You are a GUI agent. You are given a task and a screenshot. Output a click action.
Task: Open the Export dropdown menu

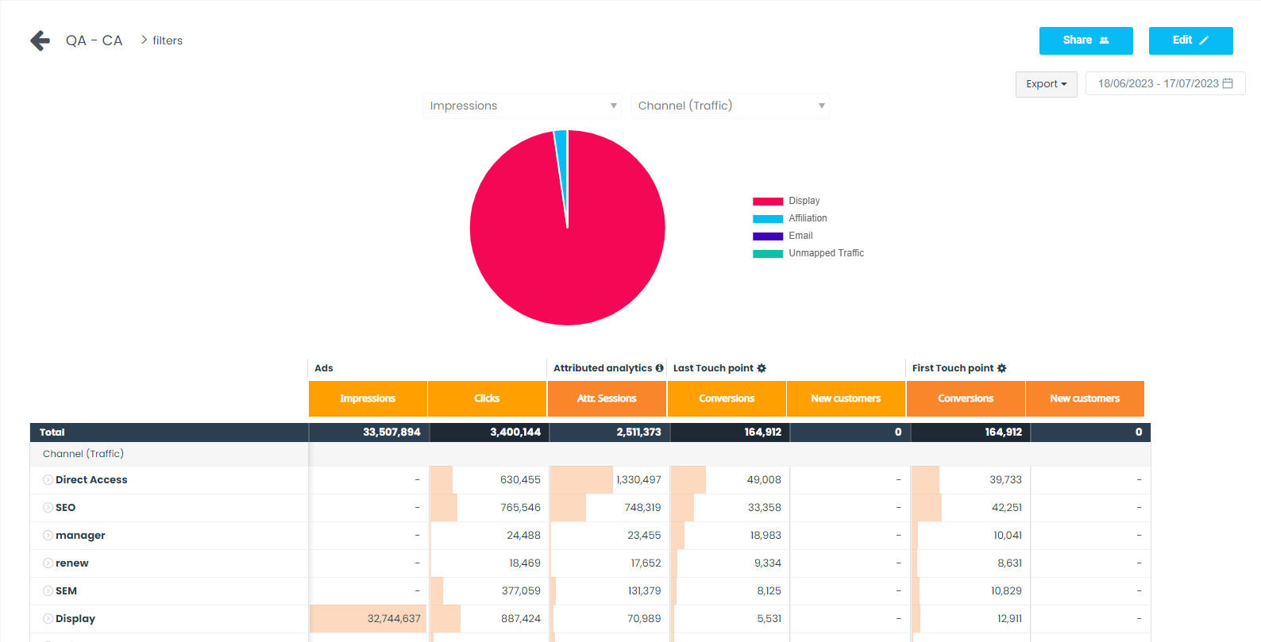point(1046,84)
